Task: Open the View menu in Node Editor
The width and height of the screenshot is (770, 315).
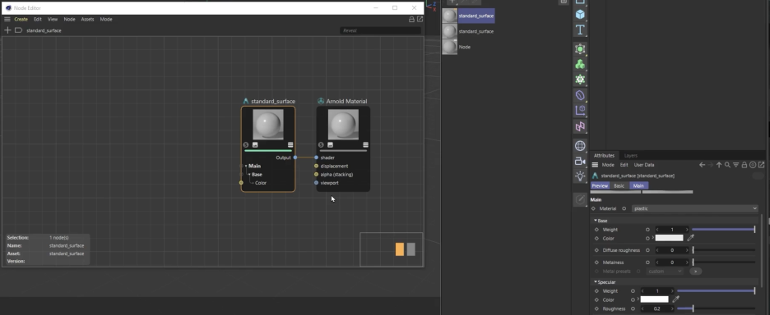Action: tap(53, 19)
